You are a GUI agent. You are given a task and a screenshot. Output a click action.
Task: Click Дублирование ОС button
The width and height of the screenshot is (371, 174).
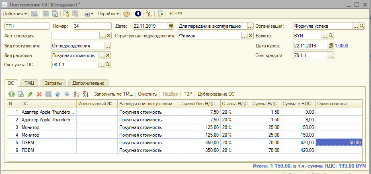tap(216, 94)
